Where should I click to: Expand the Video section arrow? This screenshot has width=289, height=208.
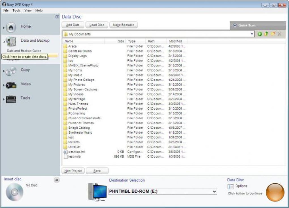(4, 85)
